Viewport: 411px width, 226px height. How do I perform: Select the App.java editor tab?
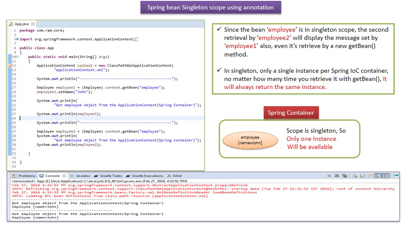[x=22, y=24]
